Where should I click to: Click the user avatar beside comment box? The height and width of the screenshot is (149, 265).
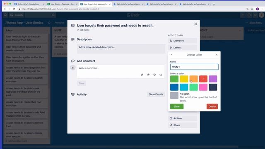pyautogui.click(x=73, y=68)
